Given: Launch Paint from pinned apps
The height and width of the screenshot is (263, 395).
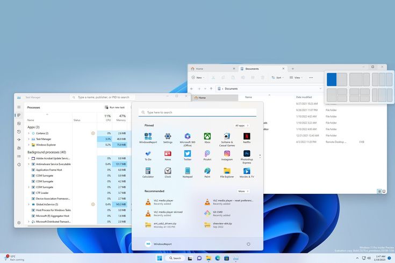Looking at the screenshot, I should point(207,171).
